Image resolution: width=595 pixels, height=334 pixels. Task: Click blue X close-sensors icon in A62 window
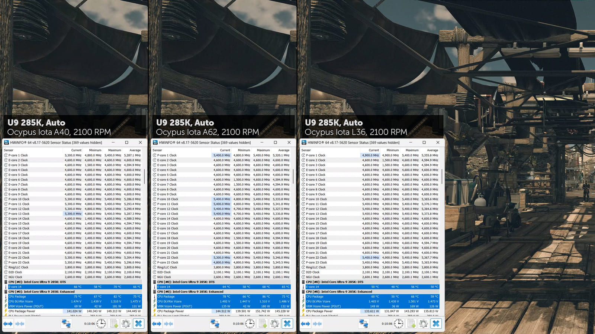pos(287,324)
